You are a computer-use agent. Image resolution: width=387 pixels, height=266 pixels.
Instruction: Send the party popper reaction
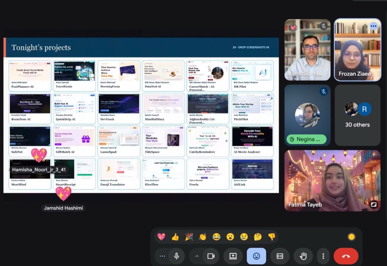189,237
